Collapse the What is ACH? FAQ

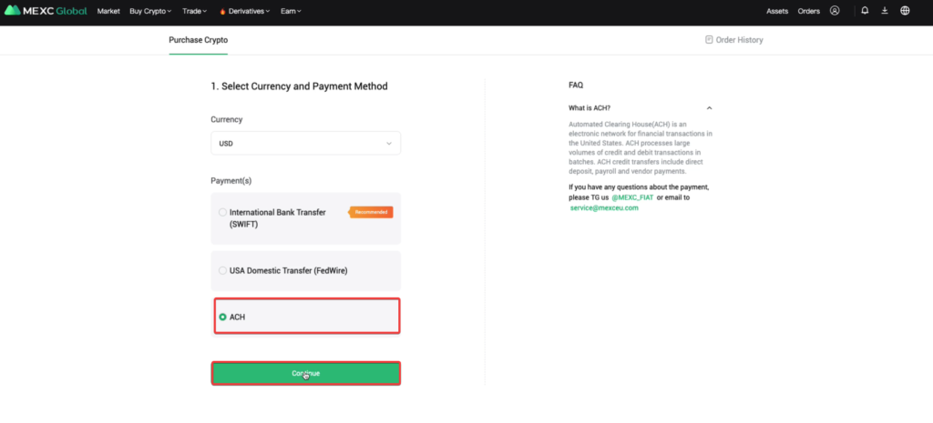709,108
